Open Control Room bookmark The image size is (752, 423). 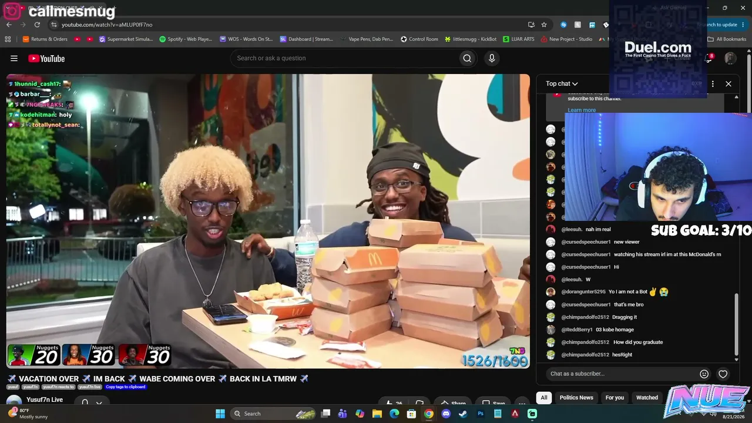[419, 39]
